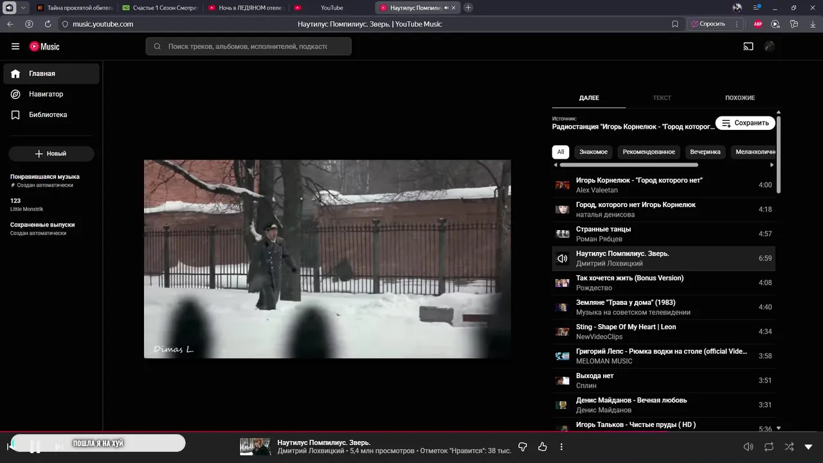Click the video player area
Image resolution: width=823 pixels, height=463 pixels.
click(327, 259)
